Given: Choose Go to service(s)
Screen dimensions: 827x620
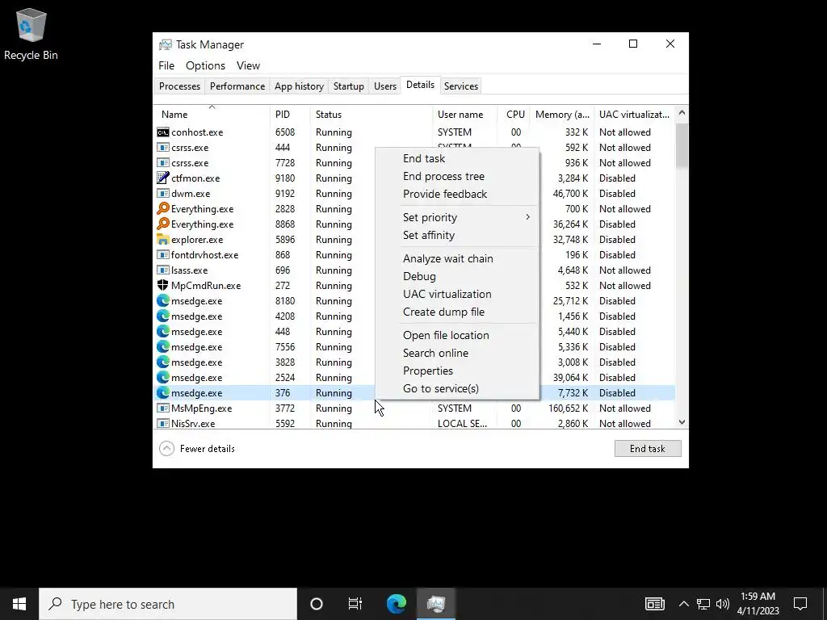Looking at the screenshot, I should click(457, 388).
